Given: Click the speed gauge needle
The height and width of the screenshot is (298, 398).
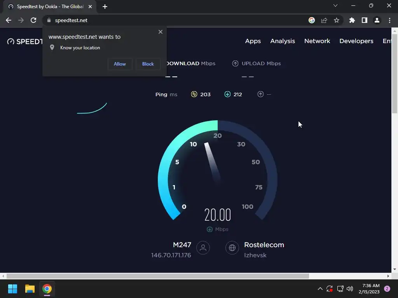Looking at the screenshot, I should point(213,162).
